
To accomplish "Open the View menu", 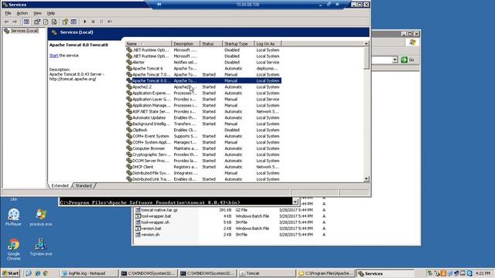I will pos(37,13).
